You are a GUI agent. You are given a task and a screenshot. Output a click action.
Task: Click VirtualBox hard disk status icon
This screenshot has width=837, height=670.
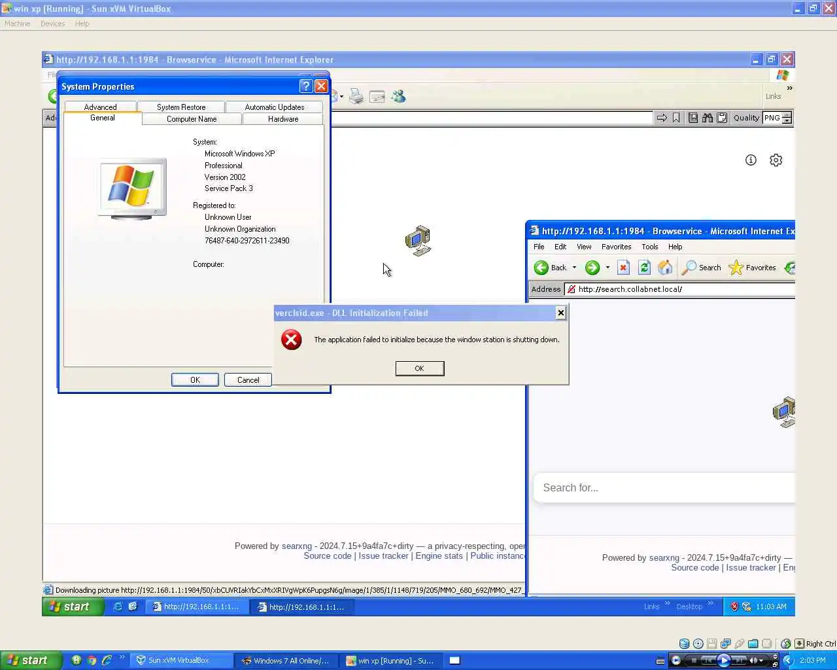coord(684,644)
